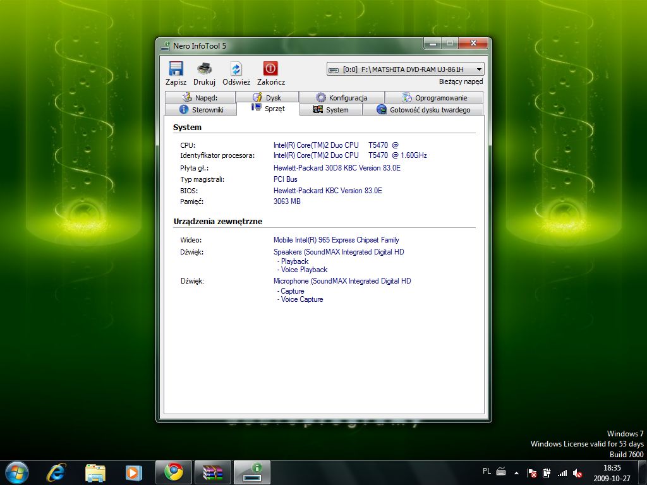Click the '- Voice Capture' entry

click(x=300, y=299)
